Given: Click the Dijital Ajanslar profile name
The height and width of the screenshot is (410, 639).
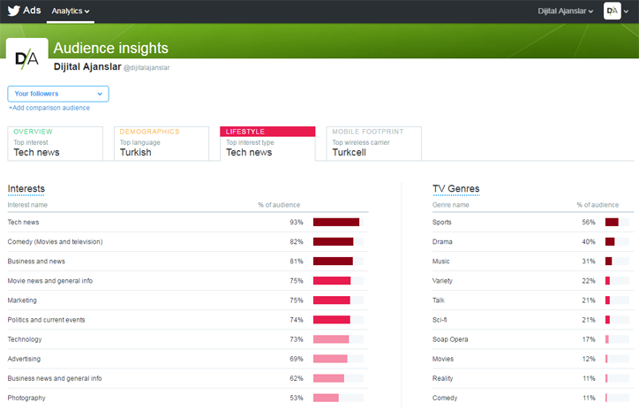Looking at the screenshot, I should (87, 67).
